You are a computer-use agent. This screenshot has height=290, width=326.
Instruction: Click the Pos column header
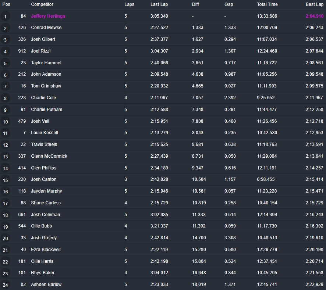pyautogui.click(x=6, y=4)
